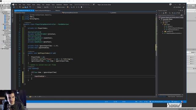This screenshot has height=110, width=196.
Task: Open the File menu in Visual Studio
Action: click(x=16, y=5)
